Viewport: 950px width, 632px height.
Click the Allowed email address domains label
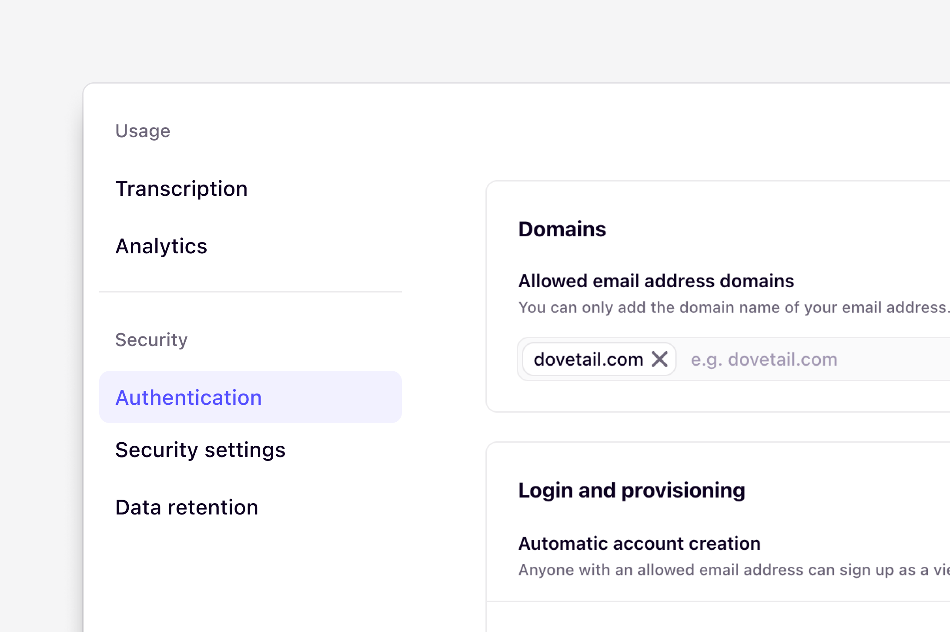click(656, 281)
